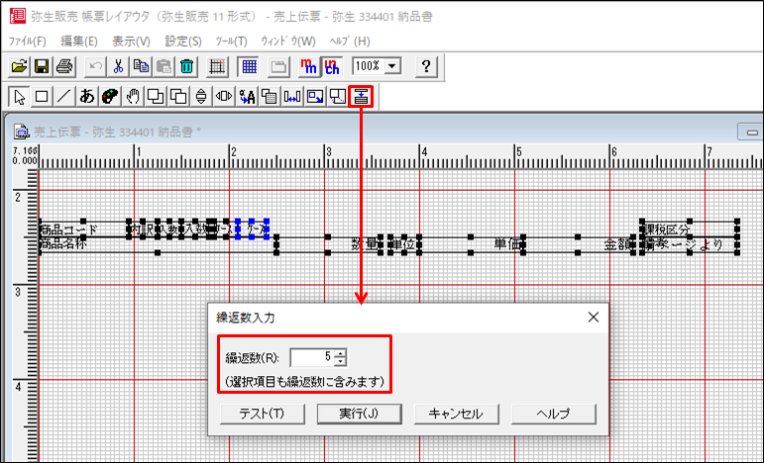
Task: Click the send to back icon
Action: coord(177,97)
